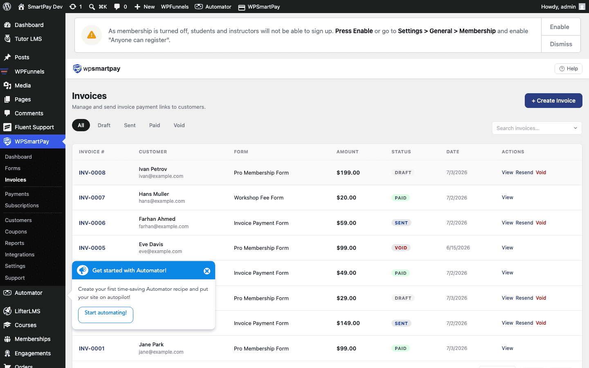
Task: Go to Coupons submenu item
Action: pyautogui.click(x=16, y=231)
